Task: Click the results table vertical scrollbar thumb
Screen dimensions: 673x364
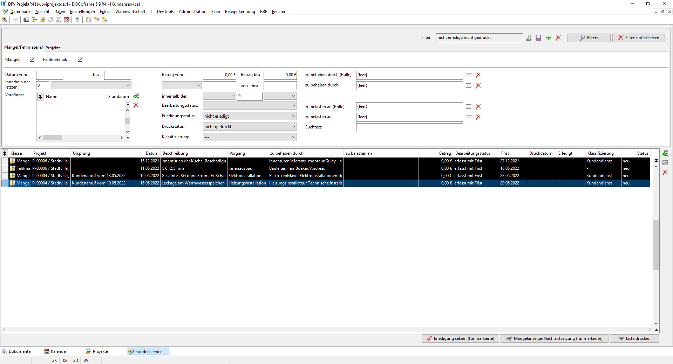Action: (x=656, y=245)
